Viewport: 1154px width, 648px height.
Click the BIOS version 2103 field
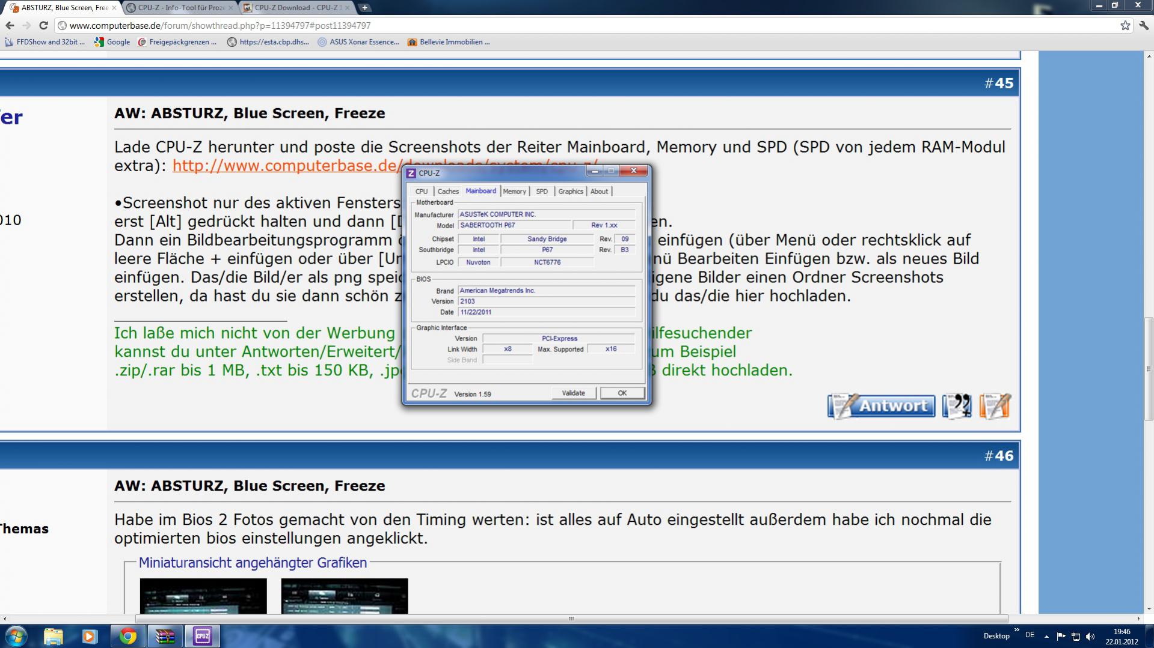click(x=547, y=301)
